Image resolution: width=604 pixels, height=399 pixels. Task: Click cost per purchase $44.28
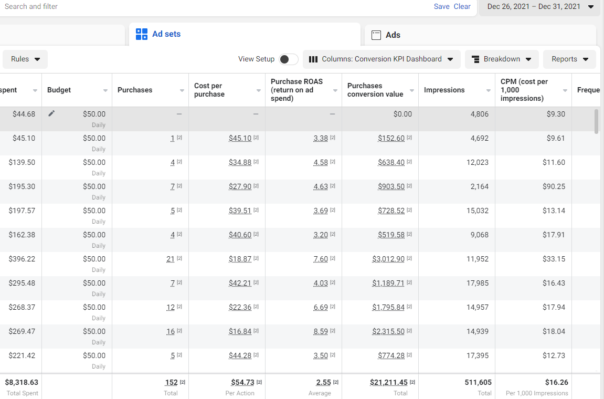pyautogui.click(x=240, y=355)
